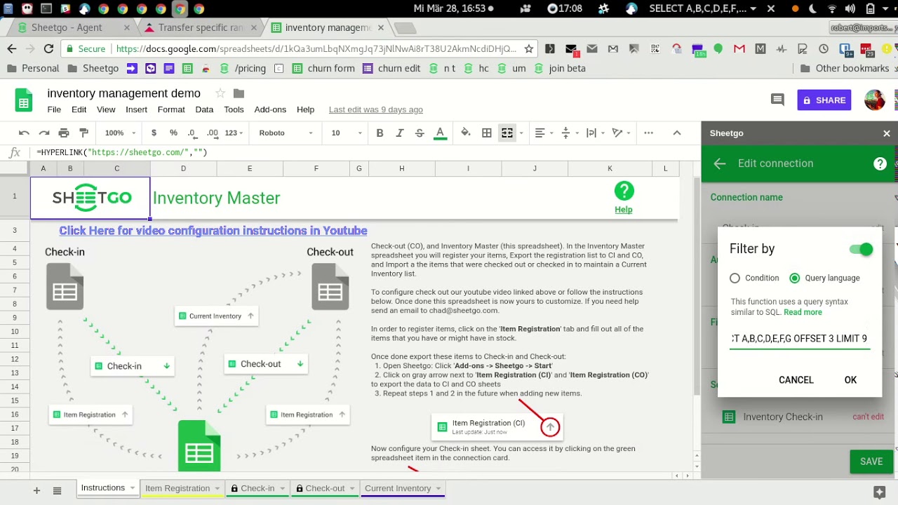Open the all sheets list icon
The width and height of the screenshot is (898, 505).
[58, 490]
